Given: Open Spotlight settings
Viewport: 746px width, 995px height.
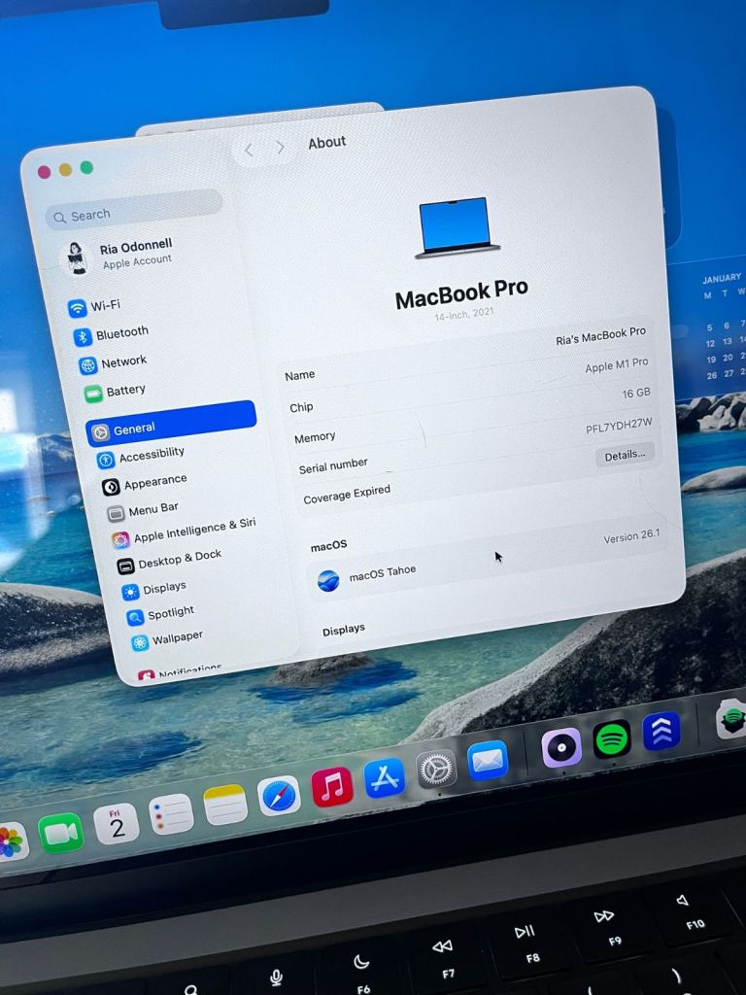Looking at the screenshot, I should coord(169,613).
